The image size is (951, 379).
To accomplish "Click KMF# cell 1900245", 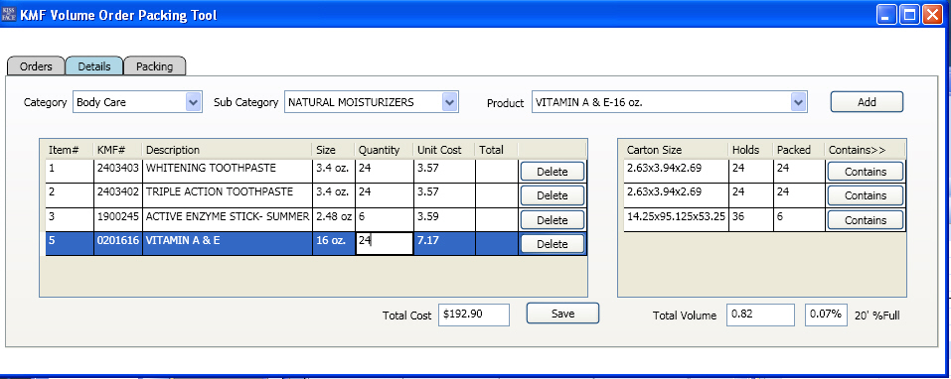I will pos(118,219).
